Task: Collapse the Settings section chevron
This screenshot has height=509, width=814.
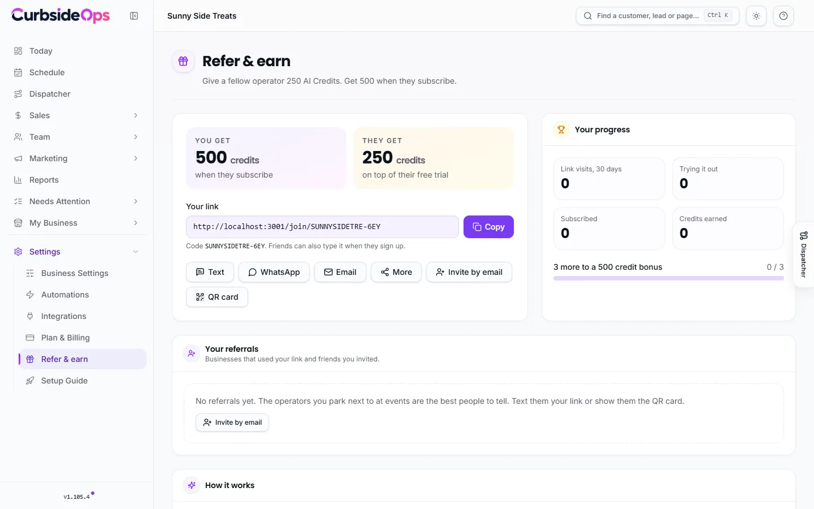Action: click(136, 252)
